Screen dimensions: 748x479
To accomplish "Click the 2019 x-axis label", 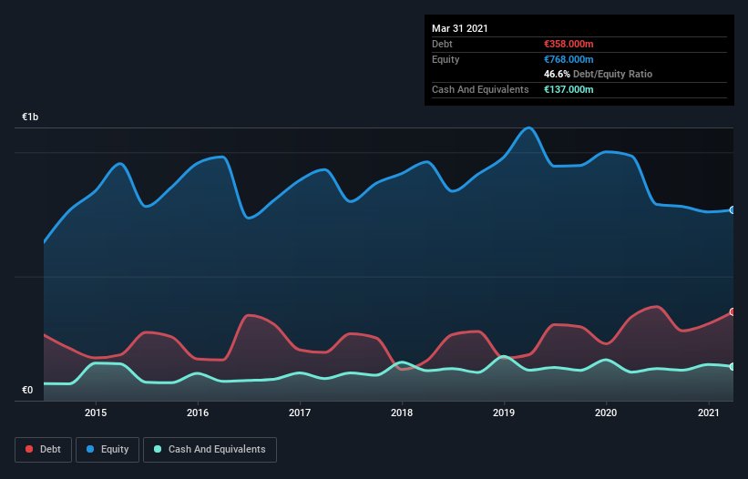I will (x=504, y=413).
